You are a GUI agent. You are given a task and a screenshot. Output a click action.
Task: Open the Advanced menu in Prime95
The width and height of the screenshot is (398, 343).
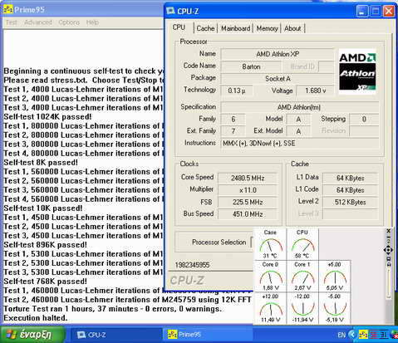point(38,22)
